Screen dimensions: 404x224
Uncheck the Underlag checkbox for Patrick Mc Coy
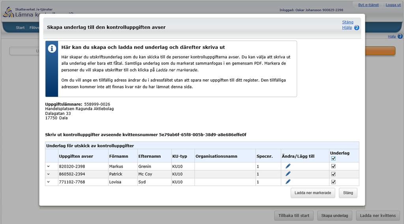(x=333, y=174)
